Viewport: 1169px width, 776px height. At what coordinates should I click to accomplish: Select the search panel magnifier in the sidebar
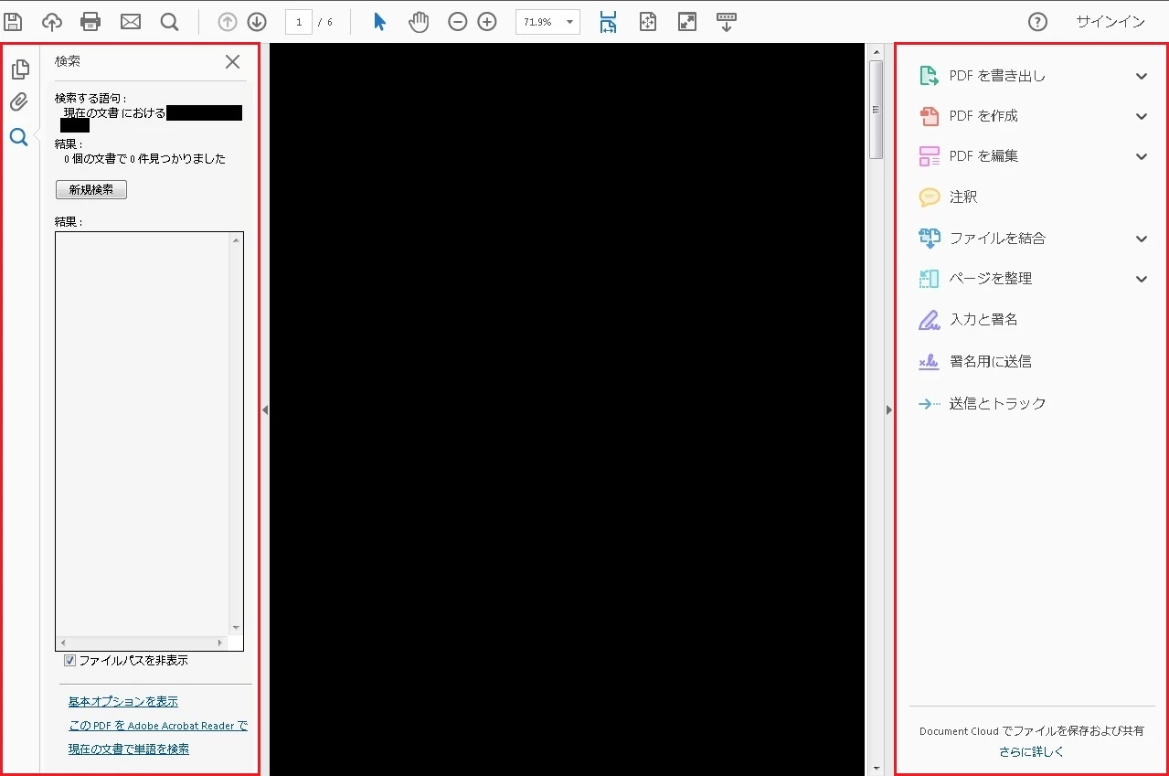pyautogui.click(x=19, y=137)
